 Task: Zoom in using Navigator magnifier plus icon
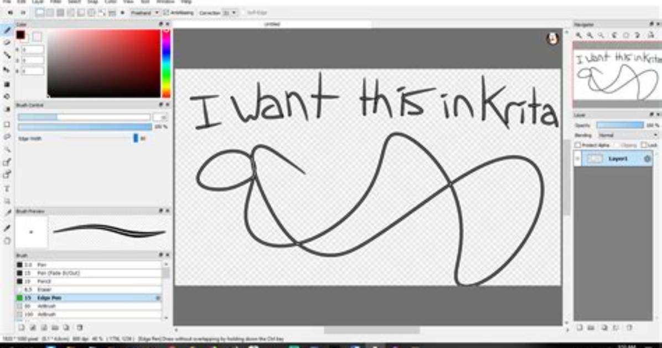click(579, 35)
